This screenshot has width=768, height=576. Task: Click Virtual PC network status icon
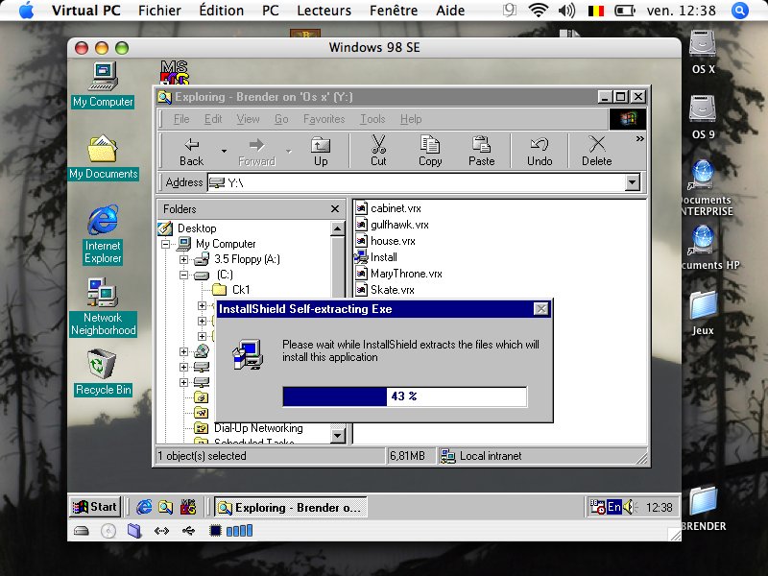click(161, 531)
